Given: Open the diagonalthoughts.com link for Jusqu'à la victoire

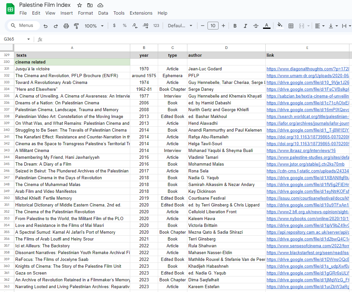Looking at the screenshot, I should pos(308,69).
